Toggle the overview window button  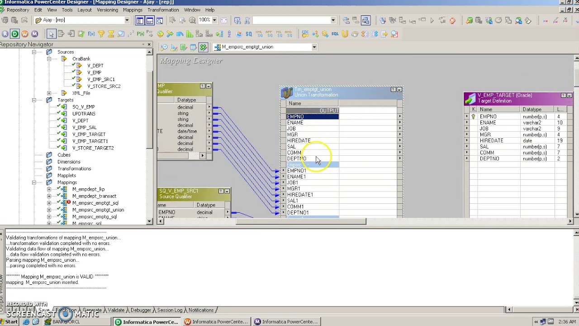[x=160, y=20]
